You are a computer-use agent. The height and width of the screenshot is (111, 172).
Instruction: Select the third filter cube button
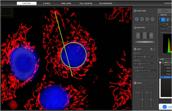click(147, 19)
